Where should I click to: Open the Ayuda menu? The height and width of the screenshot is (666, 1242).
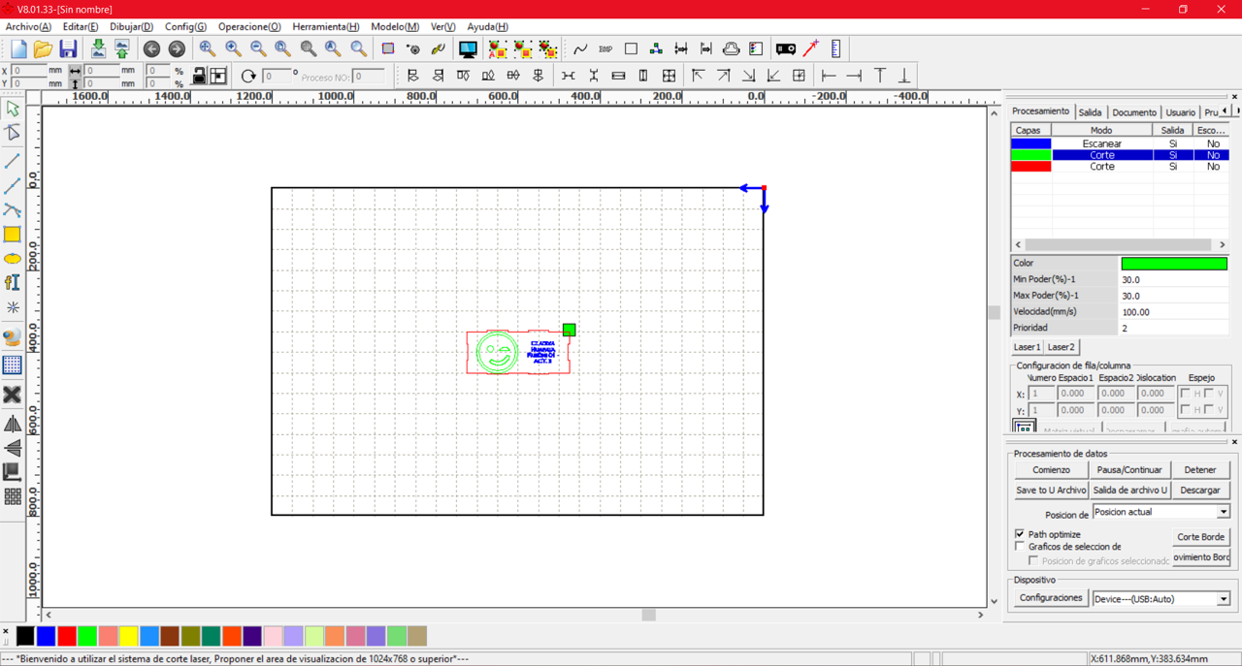coord(487,27)
